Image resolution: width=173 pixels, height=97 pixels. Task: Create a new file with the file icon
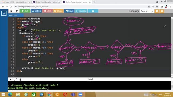(11, 11)
